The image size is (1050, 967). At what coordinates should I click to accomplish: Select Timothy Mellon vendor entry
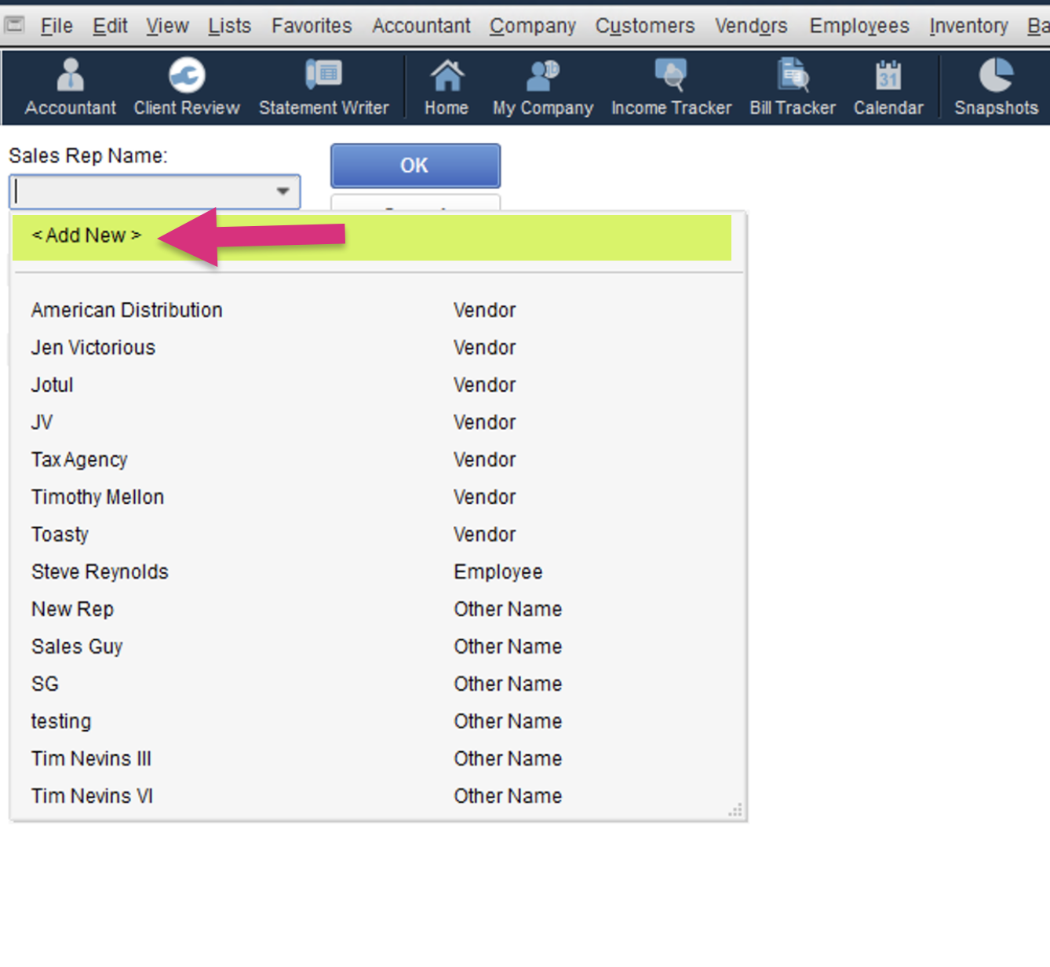(x=97, y=497)
